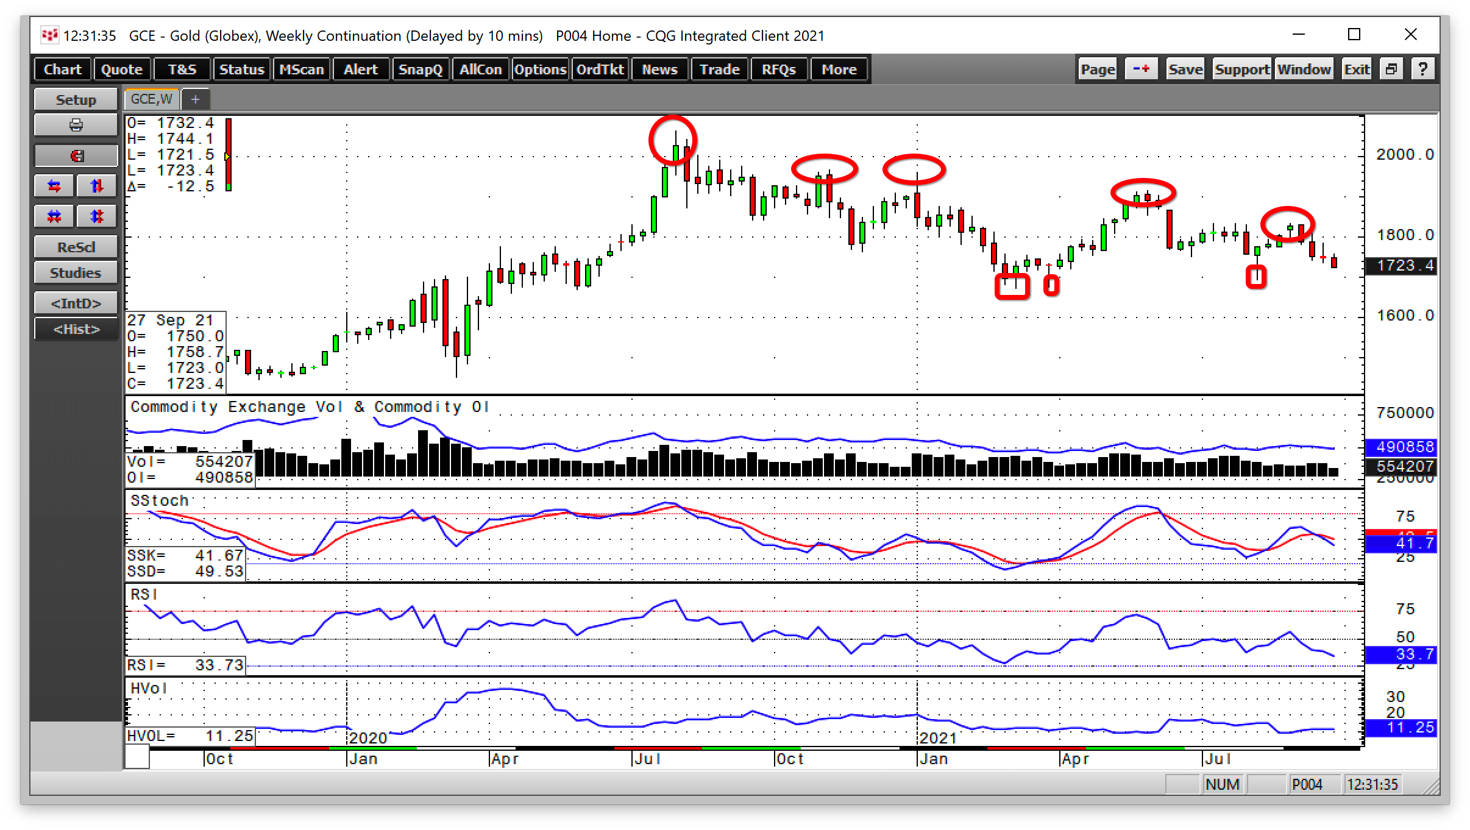Open the Chart menu button
The width and height of the screenshot is (1470, 830).
[x=63, y=69]
